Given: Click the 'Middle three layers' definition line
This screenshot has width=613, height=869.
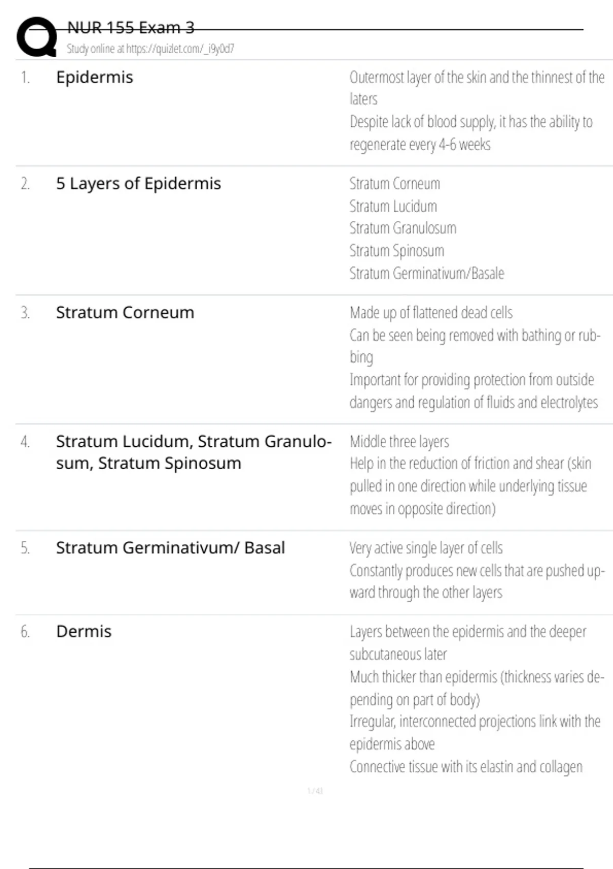Looking at the screenshot, I should point(399,442).
